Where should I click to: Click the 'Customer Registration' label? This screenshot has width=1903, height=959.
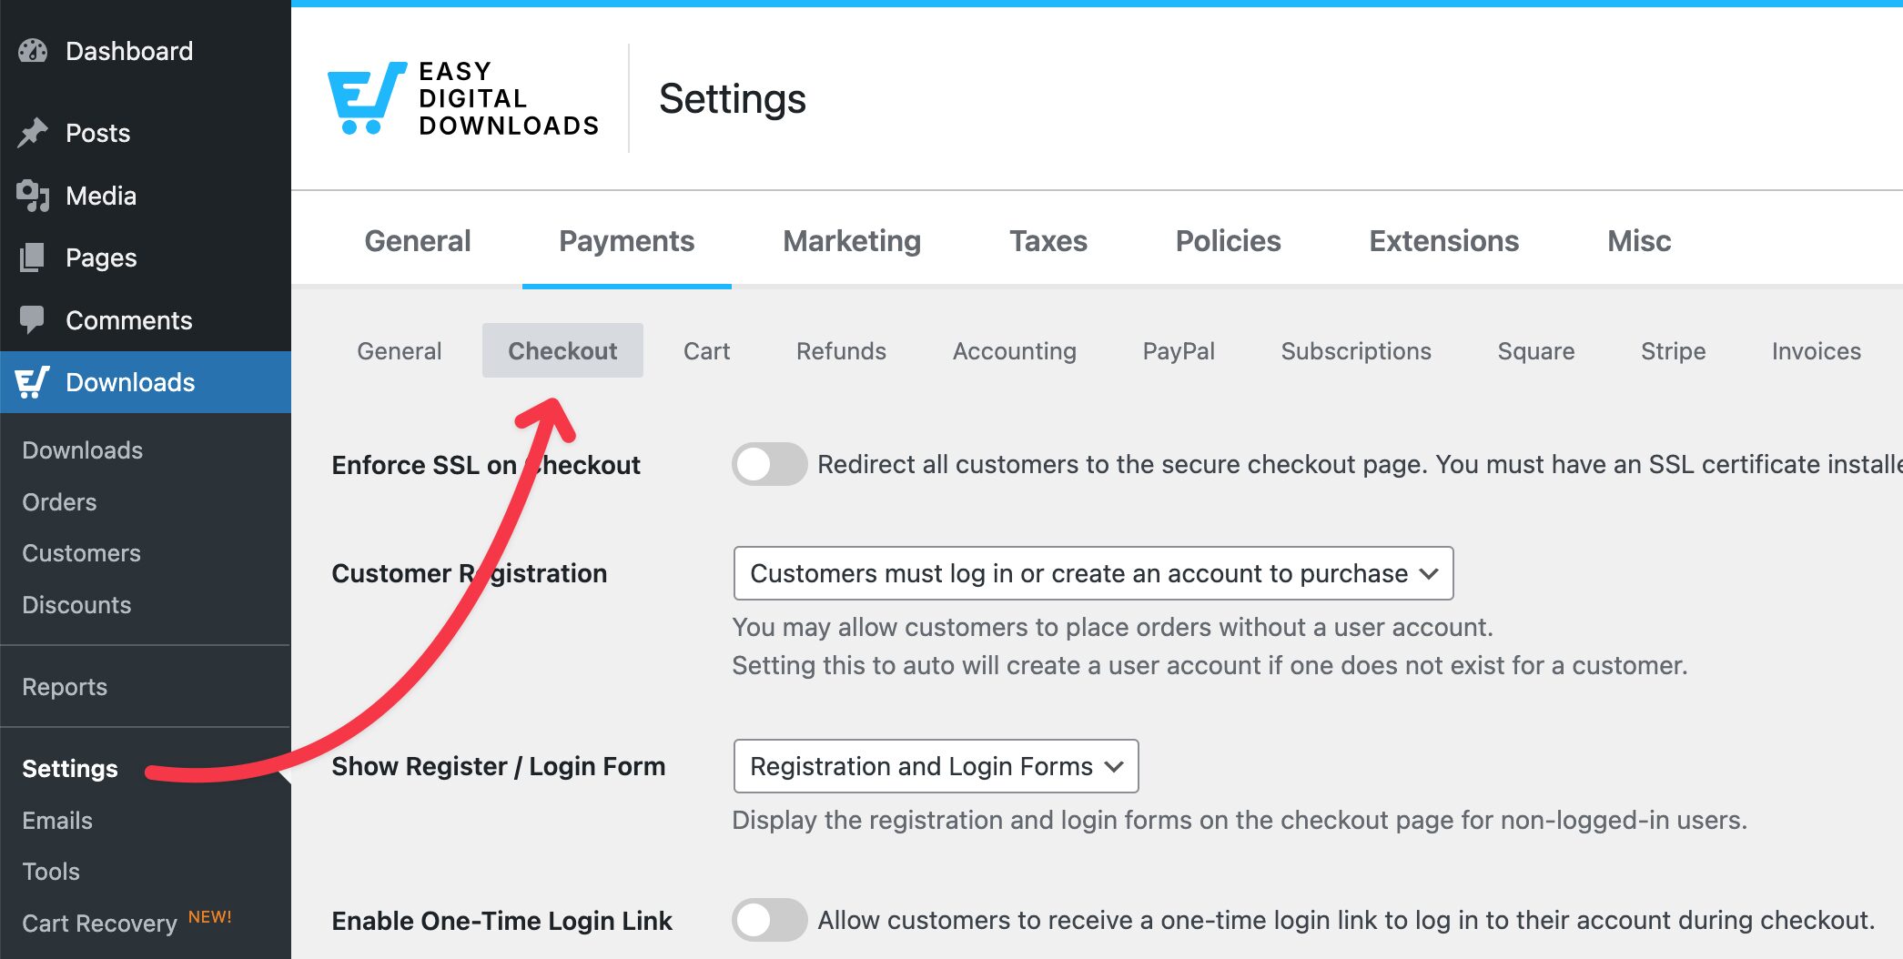[x=469, y=573]
